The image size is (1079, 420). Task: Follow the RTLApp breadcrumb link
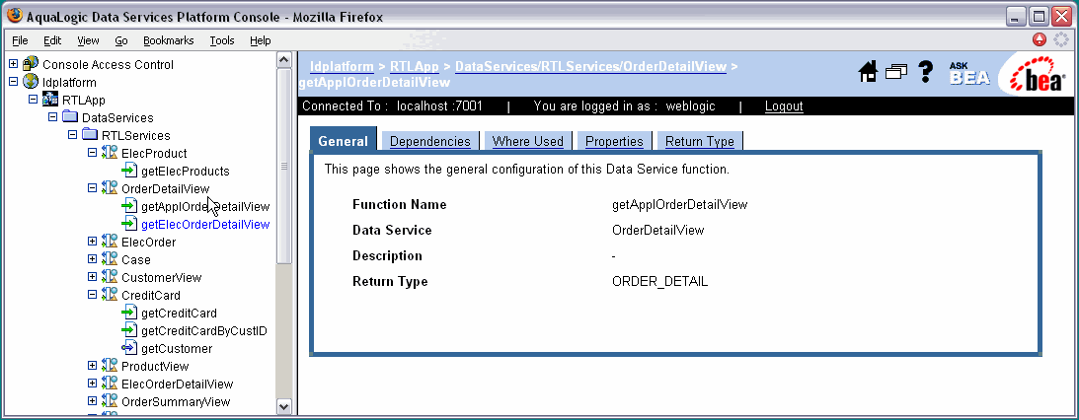coord(415,67)
